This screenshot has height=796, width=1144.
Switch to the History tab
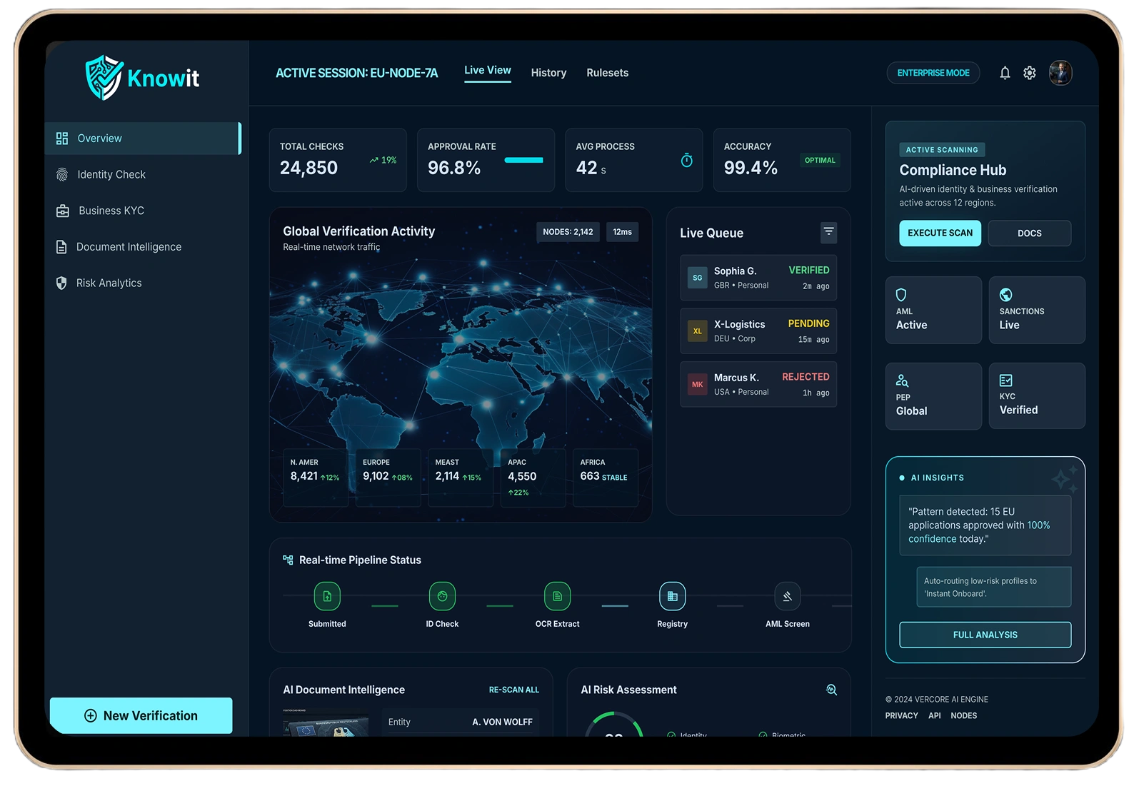pyautogui.click(x=548, y=73)
